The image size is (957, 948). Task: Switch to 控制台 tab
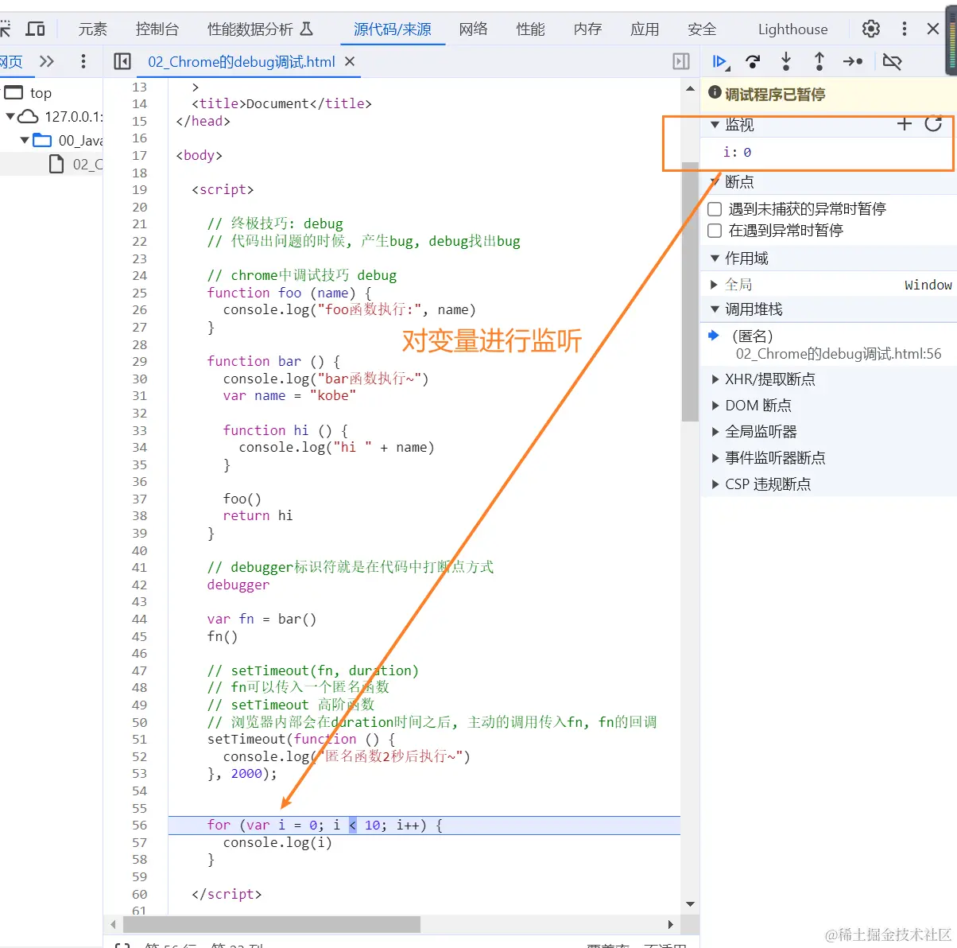coord(157,29)
